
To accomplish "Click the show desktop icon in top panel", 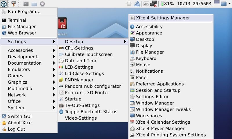I will pos(224,4).
